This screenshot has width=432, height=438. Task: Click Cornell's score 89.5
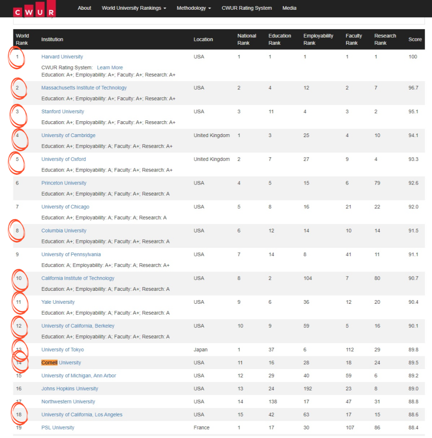pos(413,363)
